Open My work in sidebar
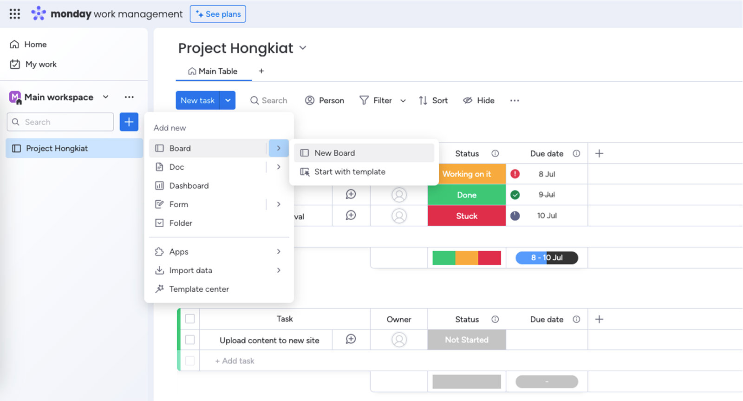The height and width of the screenshot is (401, 743). pyautogui.click(x=33, y=64)
